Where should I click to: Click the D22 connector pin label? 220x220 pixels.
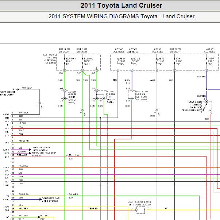tap(148, 209)
